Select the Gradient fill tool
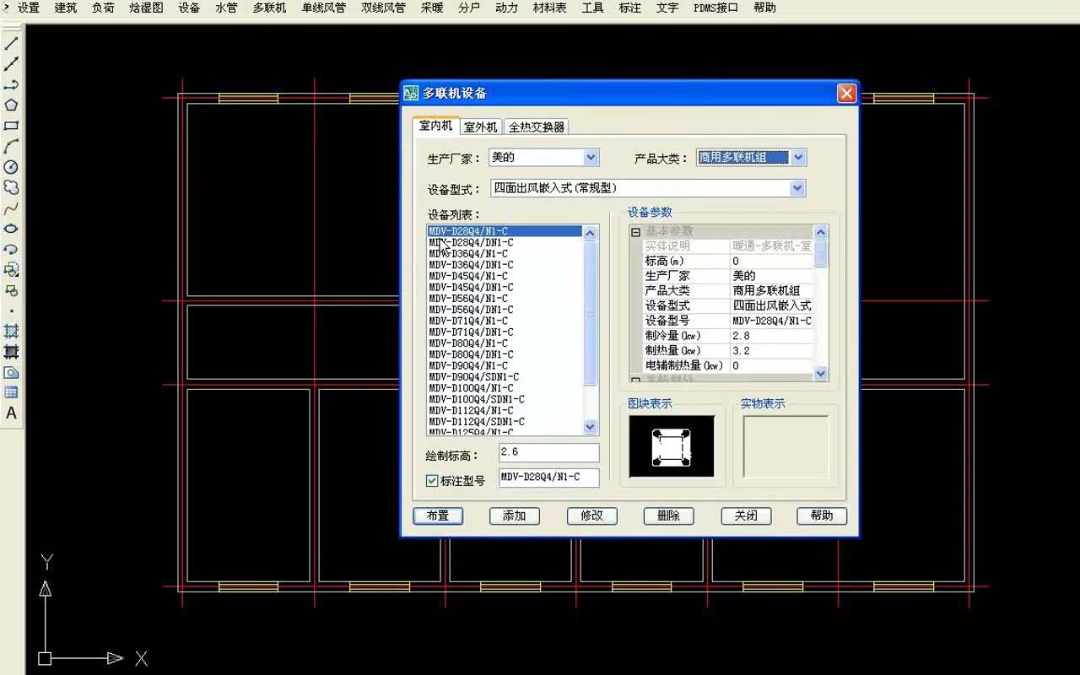 [x=11, y=352]
